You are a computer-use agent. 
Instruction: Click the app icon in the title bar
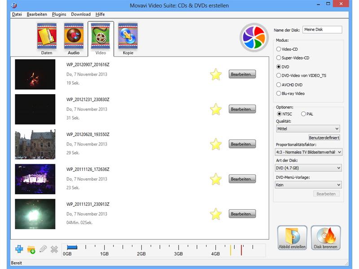click(14, 5)
